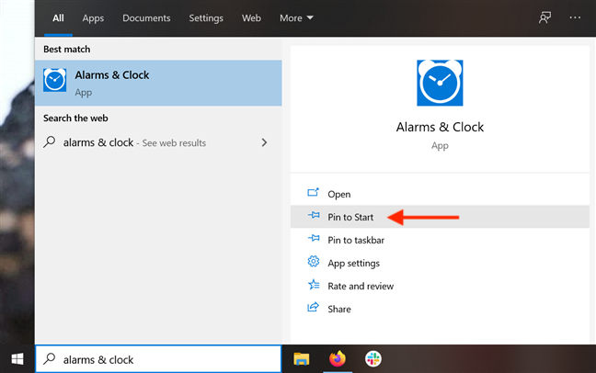Click the Alarms & Clock title in details pane

point(440,127)
